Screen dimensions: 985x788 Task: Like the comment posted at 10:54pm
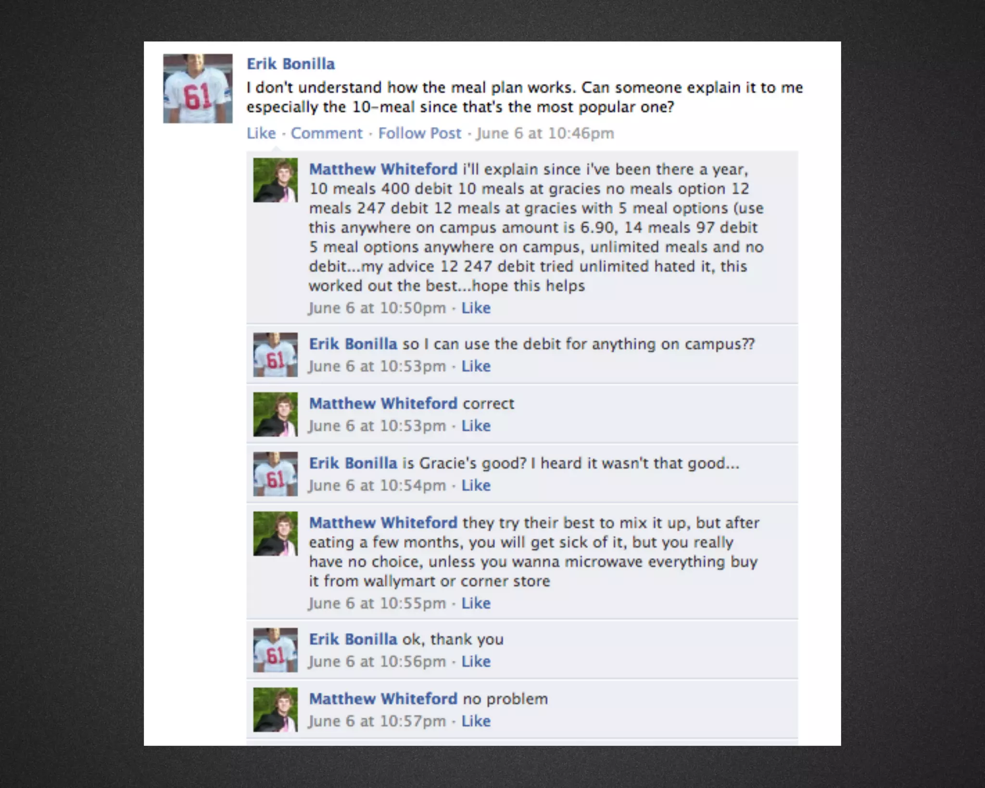coord(476,485)
